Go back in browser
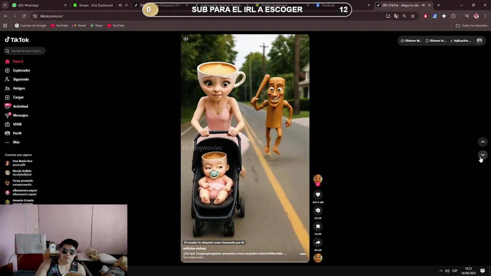491x276 pixels. pyautogui.click(x=5, y=16)
